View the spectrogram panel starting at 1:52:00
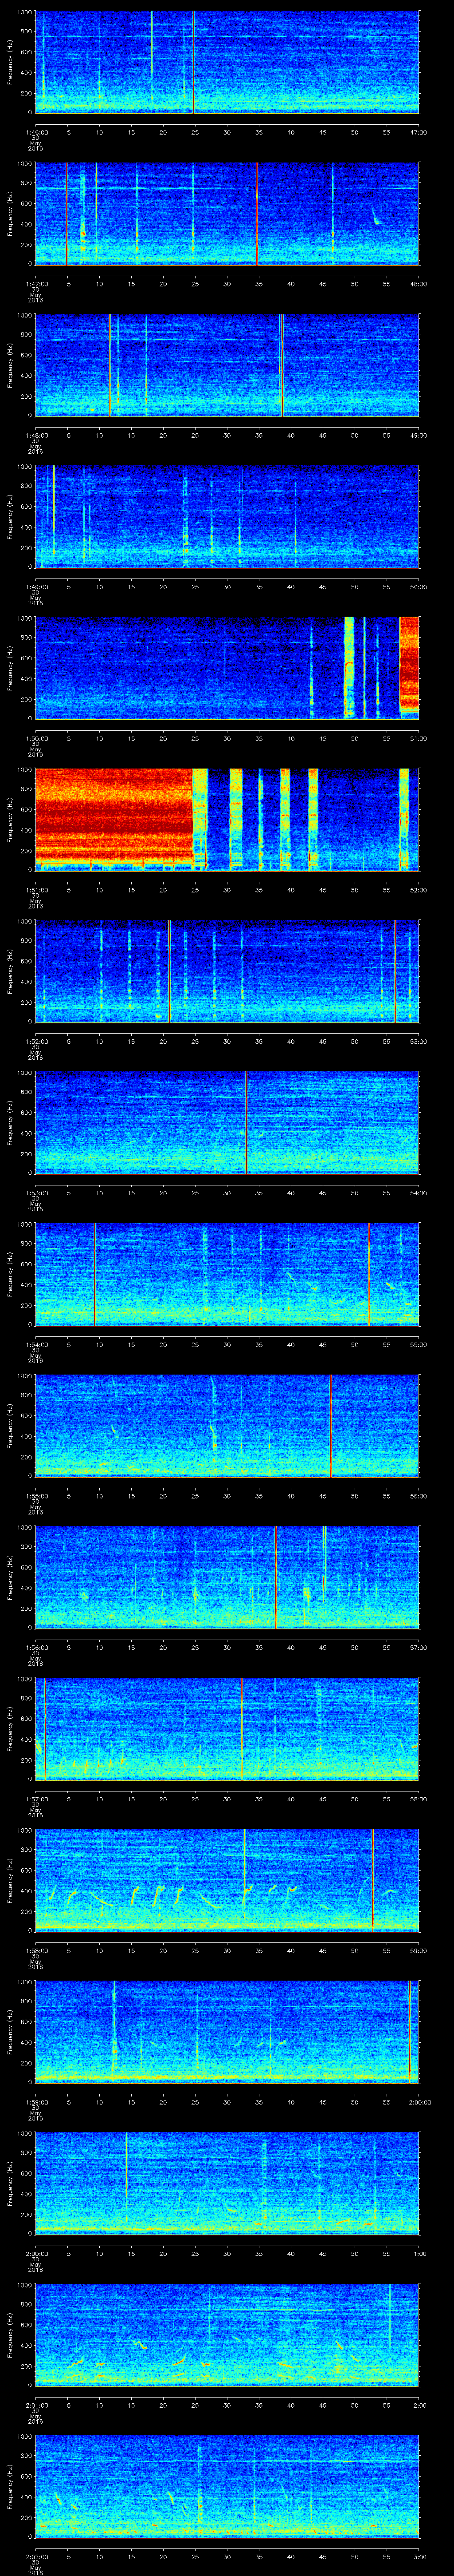The image size is (454, 2576). (227, 971)
